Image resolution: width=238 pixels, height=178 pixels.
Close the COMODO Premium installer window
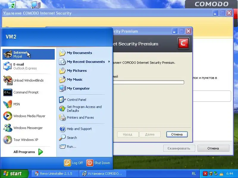point(188,31)
